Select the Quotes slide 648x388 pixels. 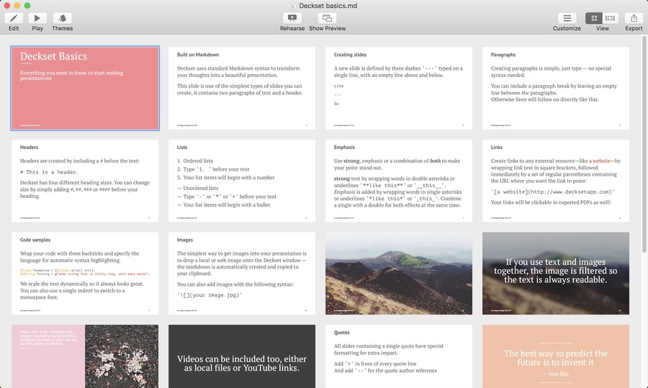click(x=399, y=356)
